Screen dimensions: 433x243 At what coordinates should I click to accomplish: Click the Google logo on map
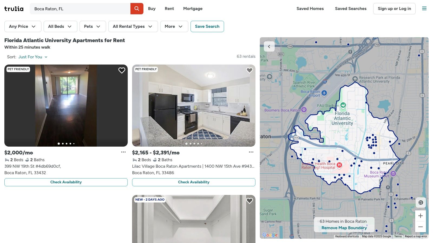point(270,235)
